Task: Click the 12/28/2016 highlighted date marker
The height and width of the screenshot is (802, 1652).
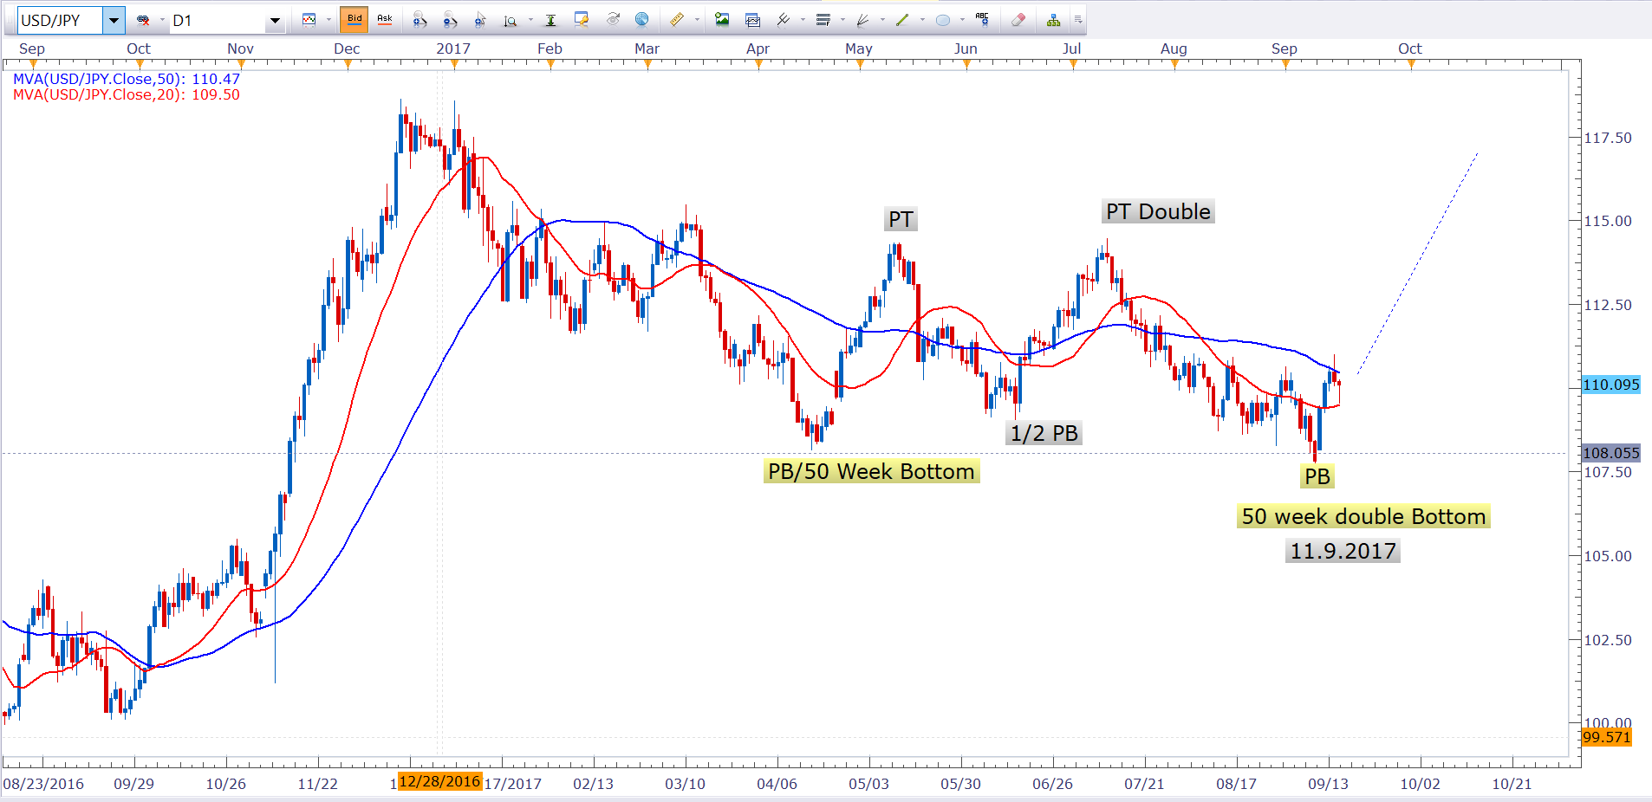Action: click(x=439, y=781)
